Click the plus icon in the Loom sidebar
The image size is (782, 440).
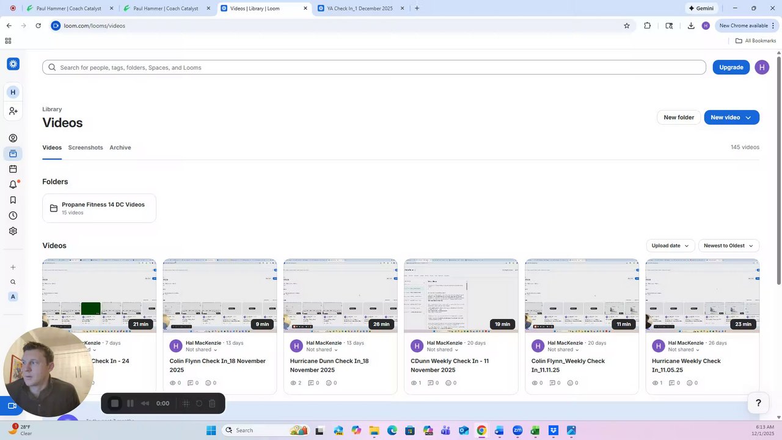click(13, 267)
